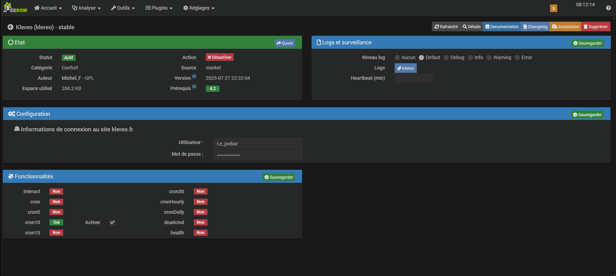Click the Non badge next to cron5

pos(56,212)
